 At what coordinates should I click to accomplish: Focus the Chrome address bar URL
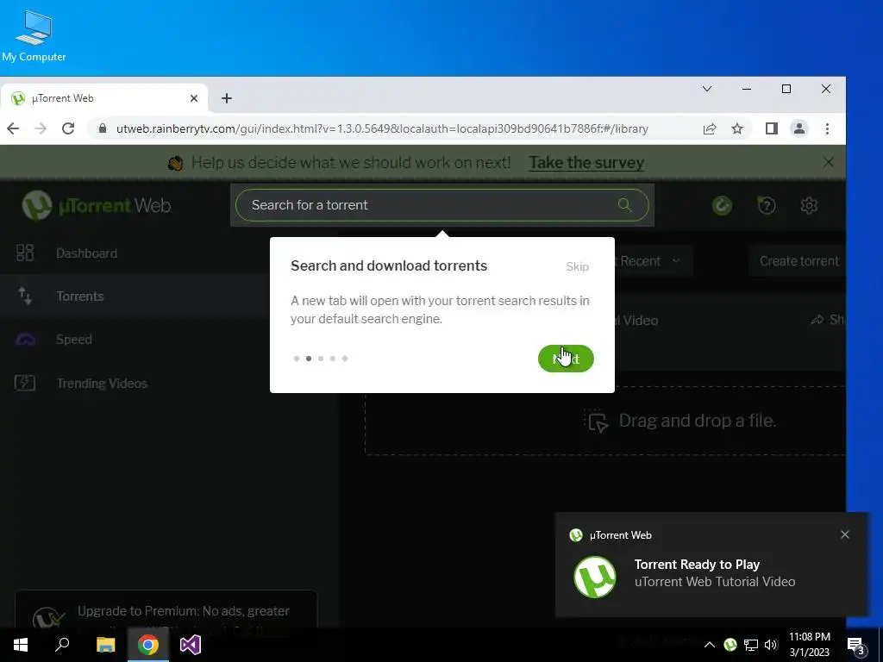pyautogui.click(x=382, y=129)
